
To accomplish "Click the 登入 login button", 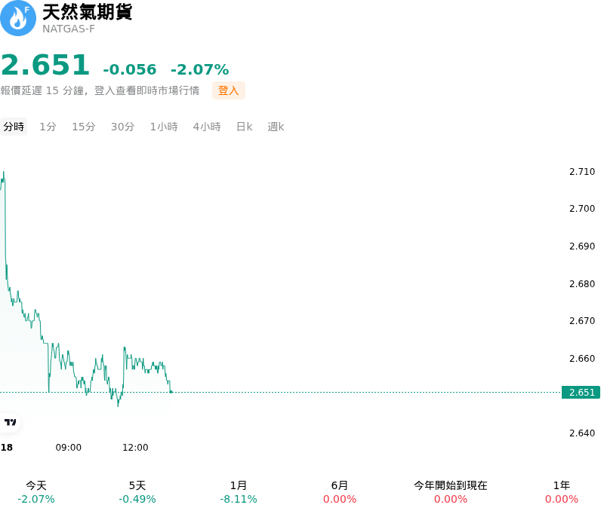I will pos(229,90).
